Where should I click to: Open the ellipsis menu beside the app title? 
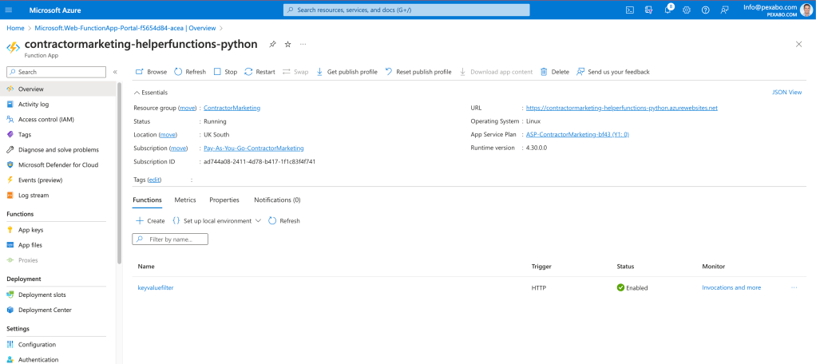pos(303,45)
